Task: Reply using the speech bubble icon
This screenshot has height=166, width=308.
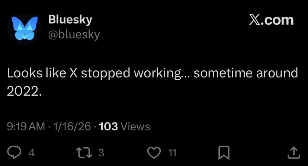Action: click(x=14, y=152)
